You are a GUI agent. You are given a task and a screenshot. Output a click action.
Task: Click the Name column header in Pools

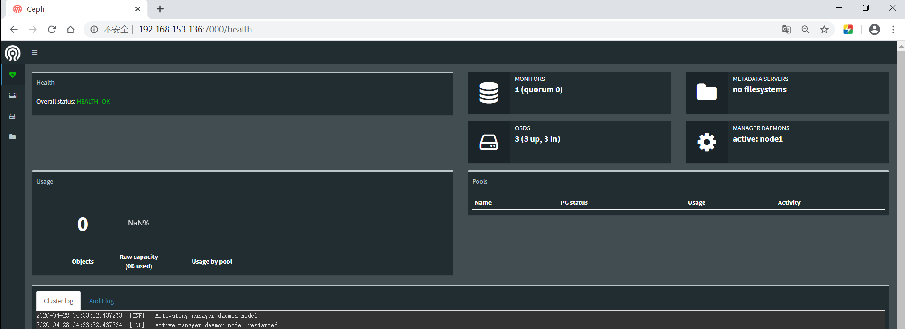(483, 203)
